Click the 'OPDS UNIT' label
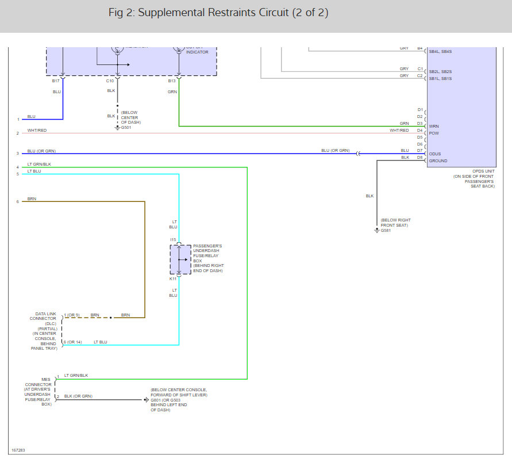Image resolution: width=512 pixels, height=462 pixels. pyautogui.click(x=483, y=171)
